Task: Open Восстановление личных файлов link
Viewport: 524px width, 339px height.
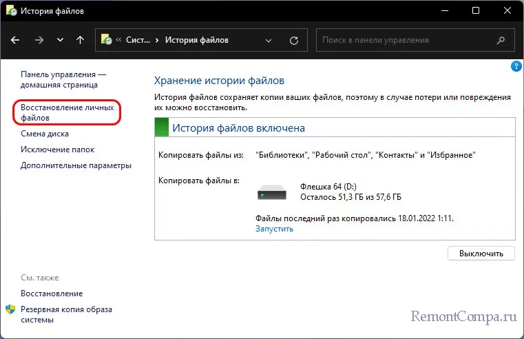Action: coord(66,113)
